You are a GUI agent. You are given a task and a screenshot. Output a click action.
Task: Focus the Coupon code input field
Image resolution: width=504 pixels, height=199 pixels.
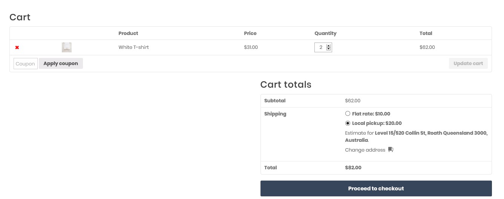[25, 64]
